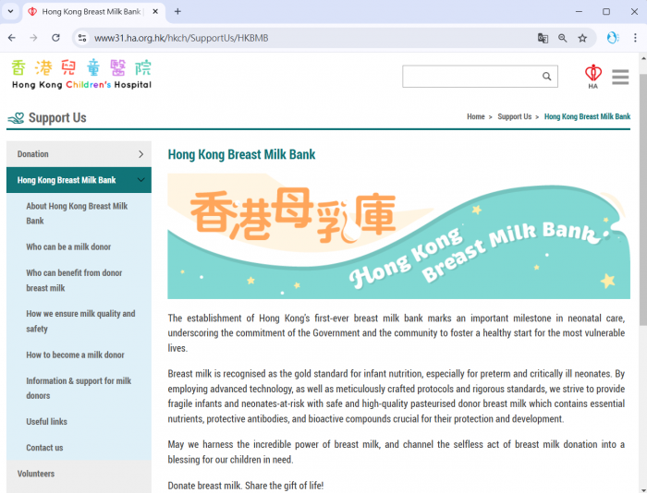
Task: Open the Contact us sidebar item
Action: (44, 448)
